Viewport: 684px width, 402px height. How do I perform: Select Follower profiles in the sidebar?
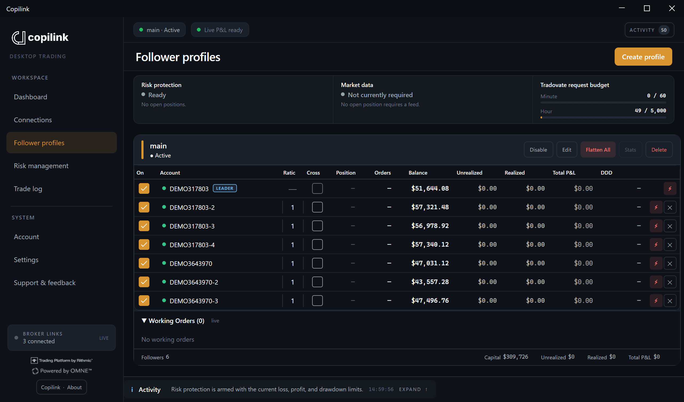[x=62, y=143]
